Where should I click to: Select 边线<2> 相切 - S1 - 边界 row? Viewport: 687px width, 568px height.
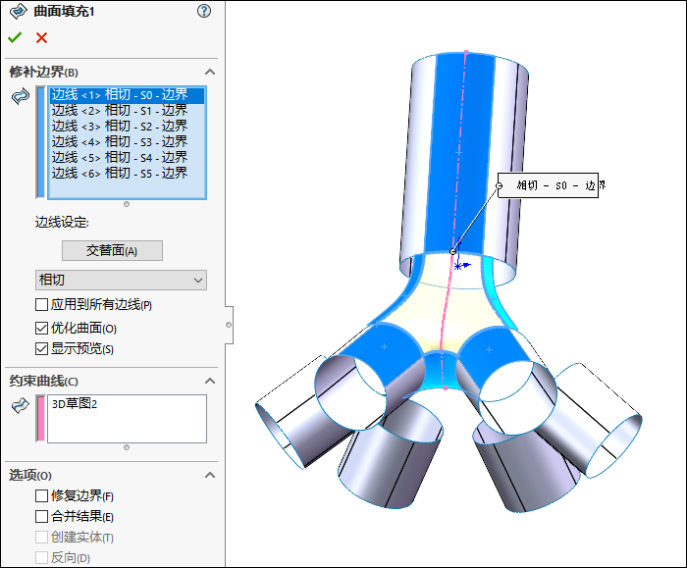[x=127, y=110]
